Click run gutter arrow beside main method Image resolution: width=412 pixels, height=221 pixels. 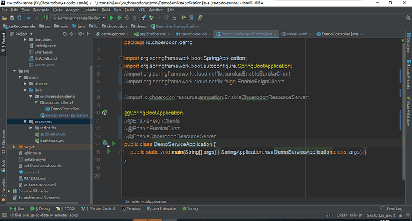(x=109, y=151)
